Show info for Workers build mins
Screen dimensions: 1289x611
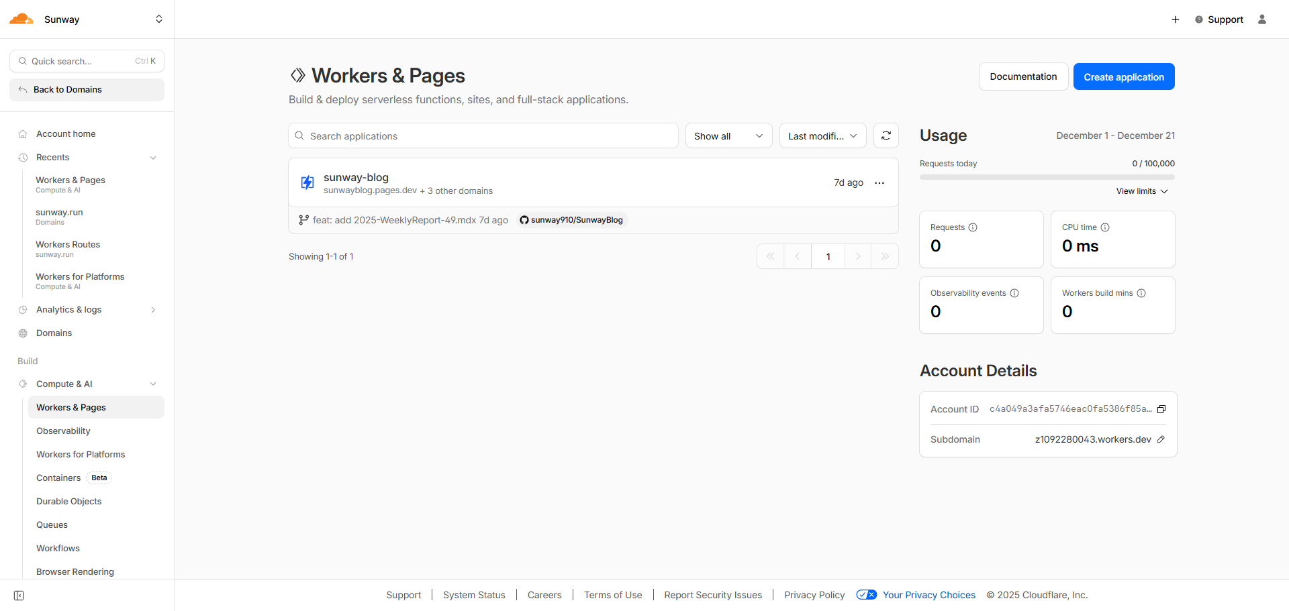click(x=1141, y=293)
